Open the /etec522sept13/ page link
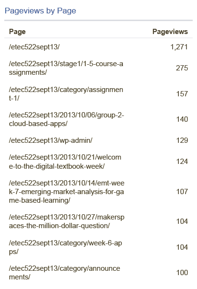The width and height of the screenshot is (197, 289). click(34, 47)
